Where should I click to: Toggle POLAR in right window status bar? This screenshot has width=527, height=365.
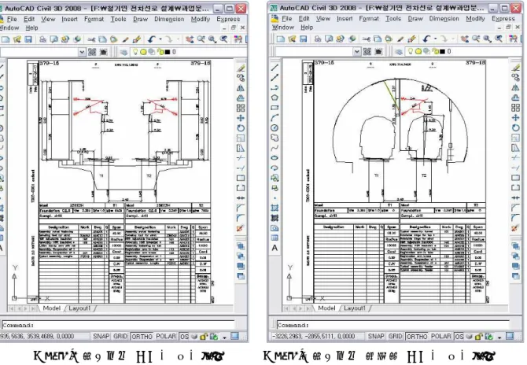[441, 336]
